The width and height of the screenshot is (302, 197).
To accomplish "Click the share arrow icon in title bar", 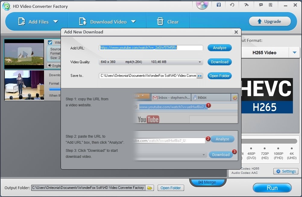I will click(x=246, y=5).
